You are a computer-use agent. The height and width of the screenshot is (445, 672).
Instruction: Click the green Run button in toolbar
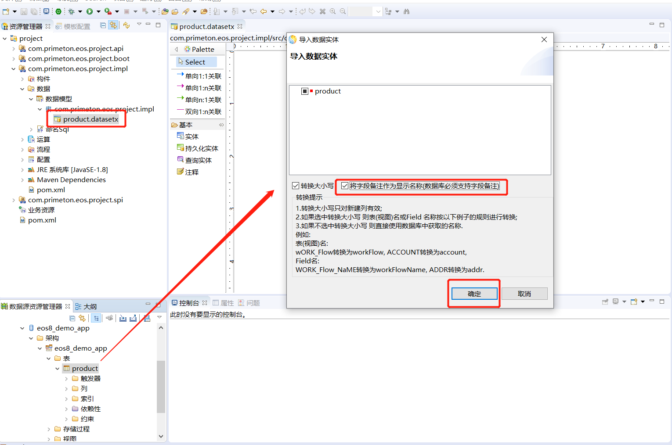coord(90,11)
